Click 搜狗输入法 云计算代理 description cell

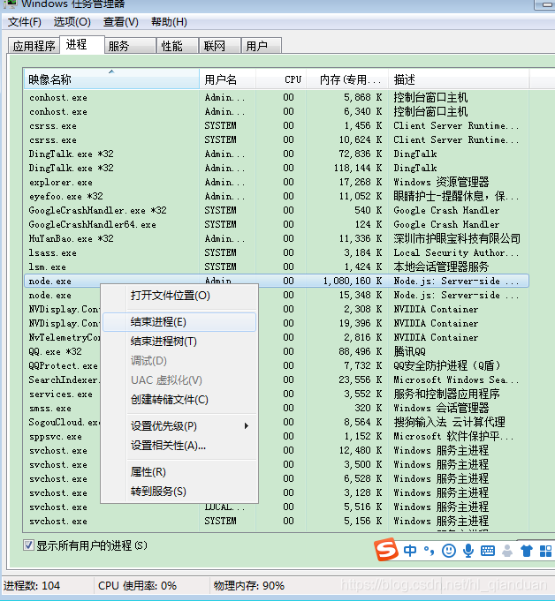coord(450,422)
